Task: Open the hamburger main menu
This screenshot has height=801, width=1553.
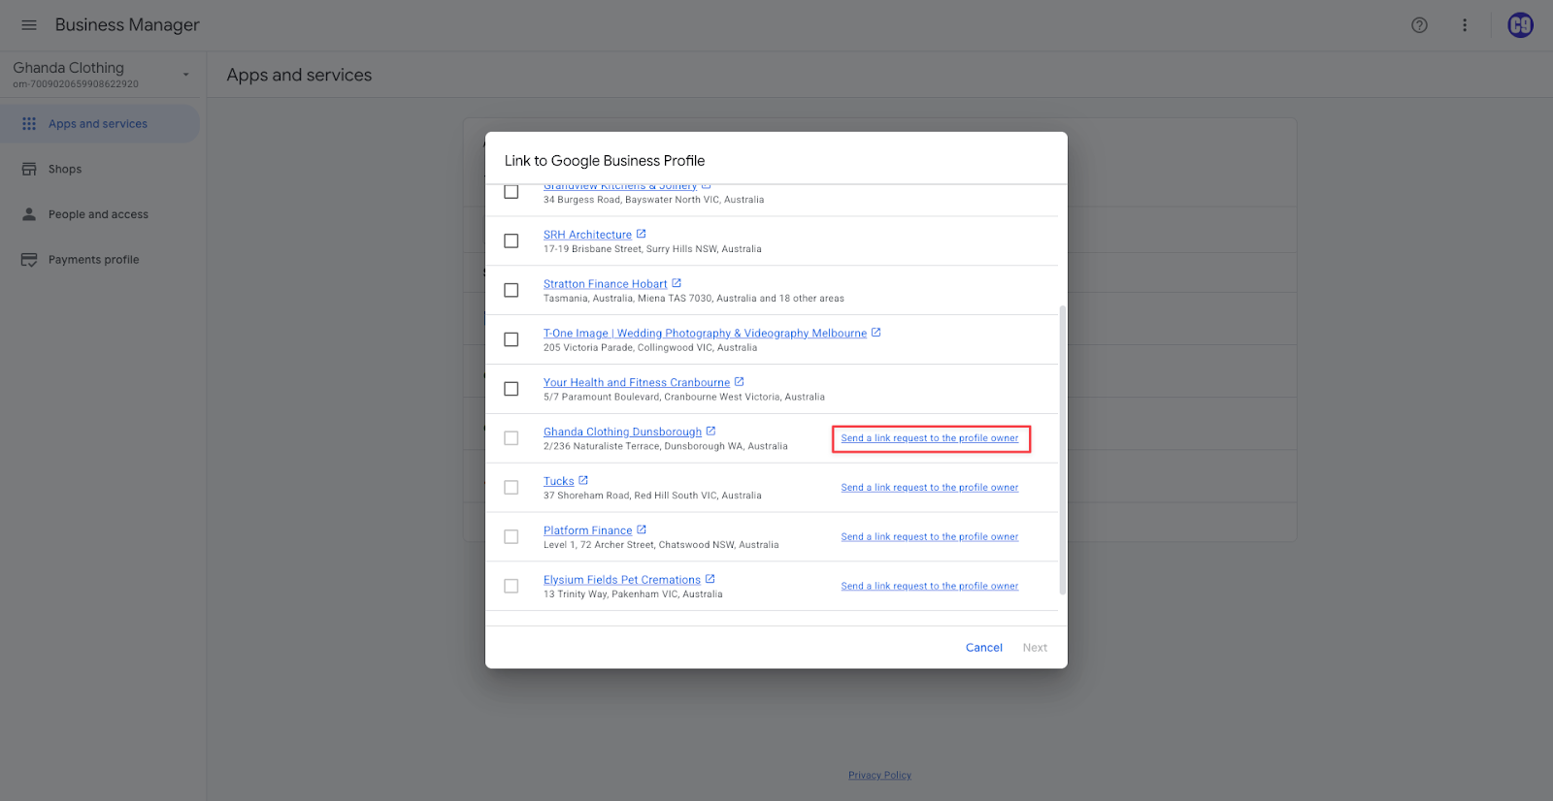Action: point(29,25)
